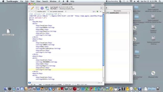Click the document file icon in toolbar

pyautogui.click(x=47, y=8)
